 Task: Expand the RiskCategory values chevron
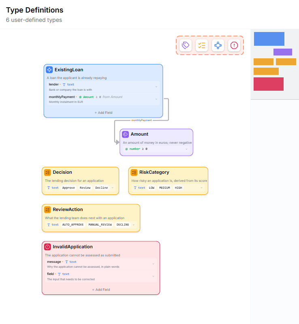(x=201, y=188)
